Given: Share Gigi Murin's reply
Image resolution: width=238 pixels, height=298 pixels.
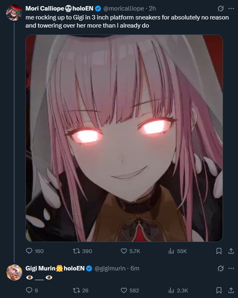Looking at the screenshot, I should (x=231, y=290).
